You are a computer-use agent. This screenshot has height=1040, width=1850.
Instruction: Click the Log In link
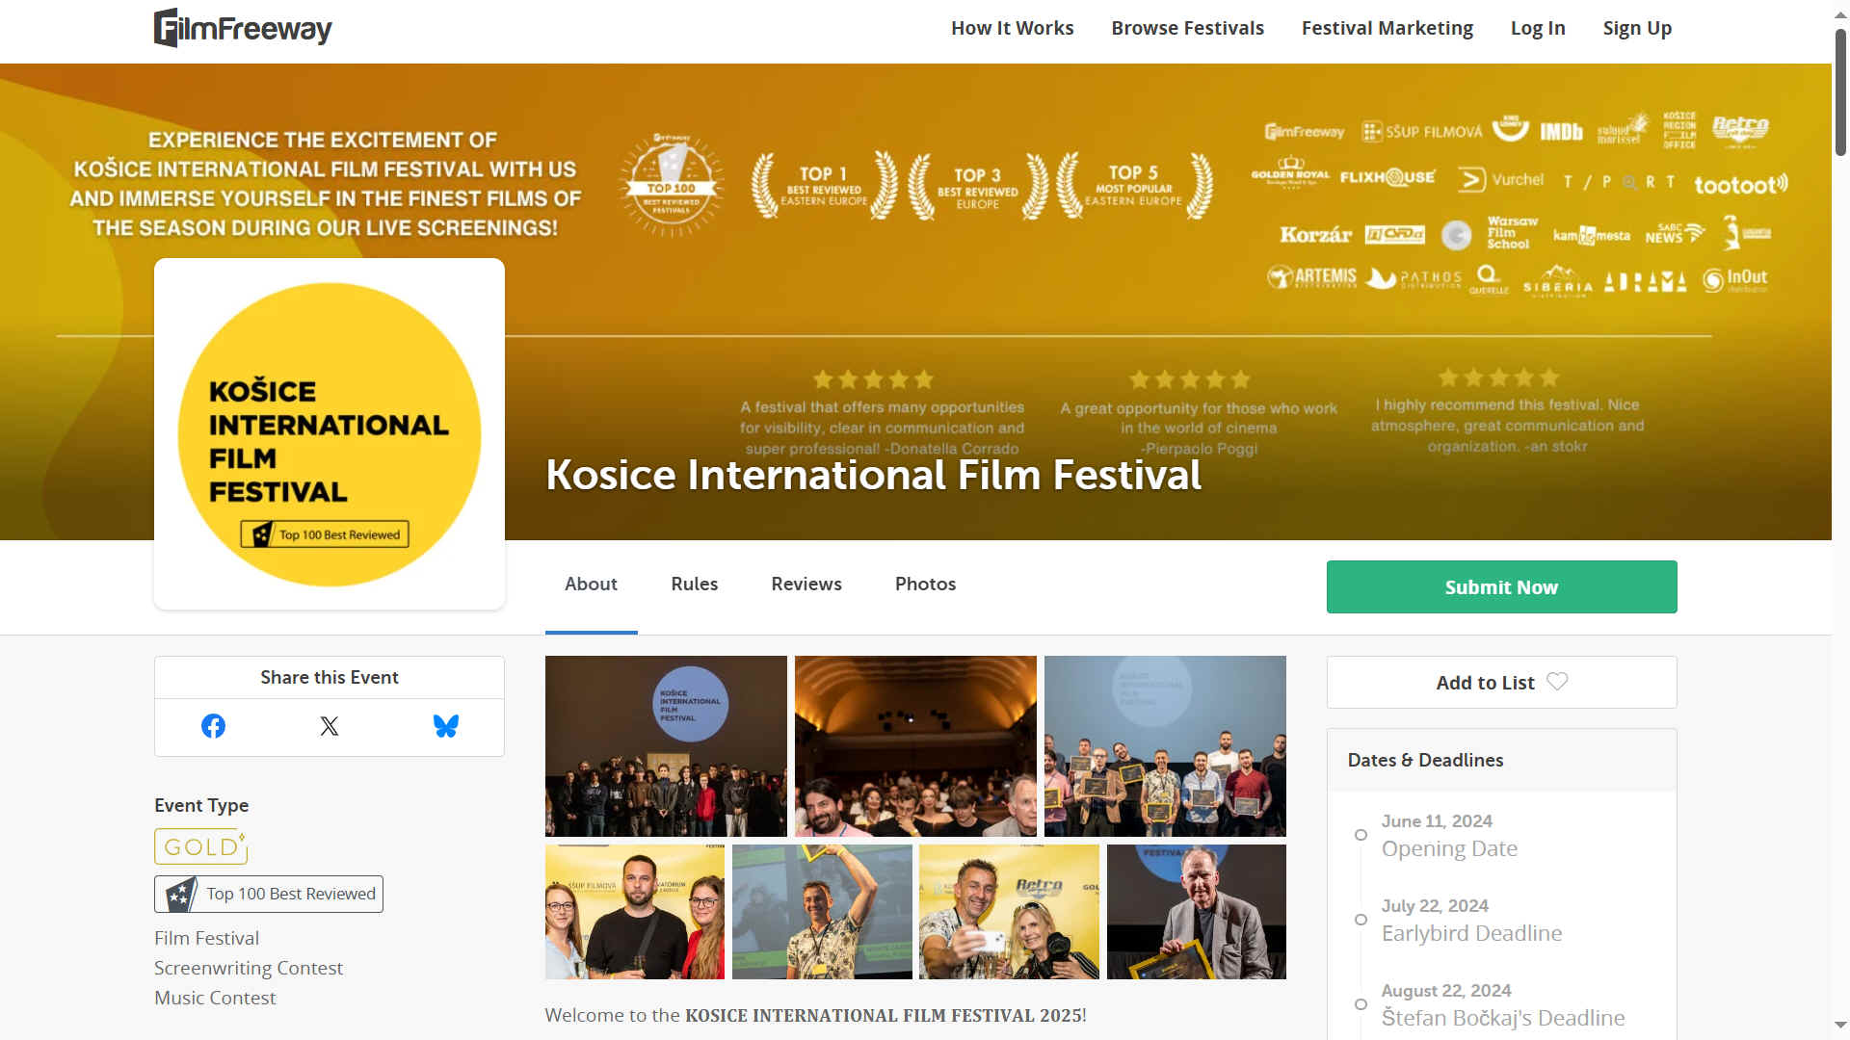[1537, 28]
